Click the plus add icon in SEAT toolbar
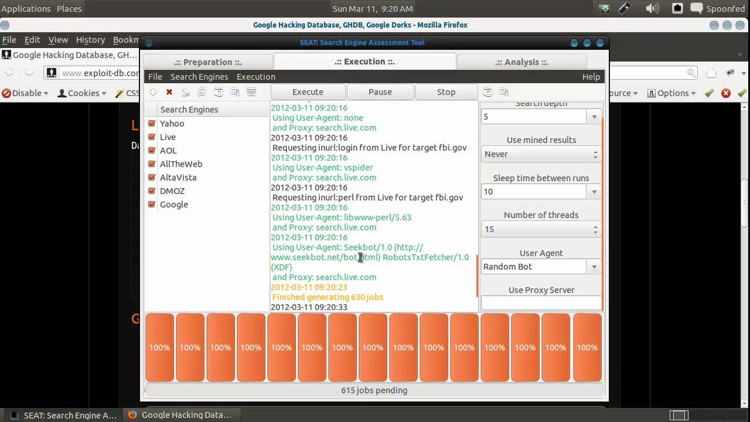This screenshot has width=750, height=422. 153,93
